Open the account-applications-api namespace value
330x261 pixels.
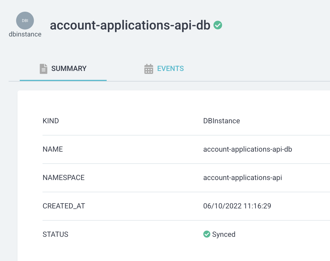click(x=242, y=178)
